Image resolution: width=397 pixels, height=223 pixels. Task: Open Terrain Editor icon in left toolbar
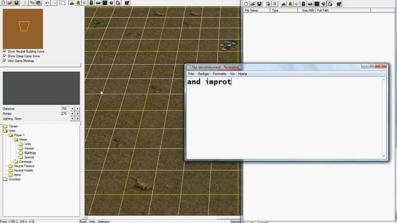[x=72, y=2]
